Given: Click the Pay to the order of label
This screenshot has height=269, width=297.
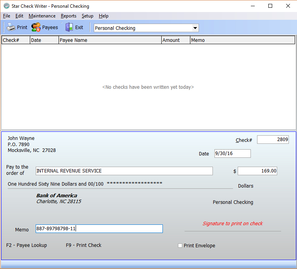Looking at the screenshot, I should click(17, 170).
